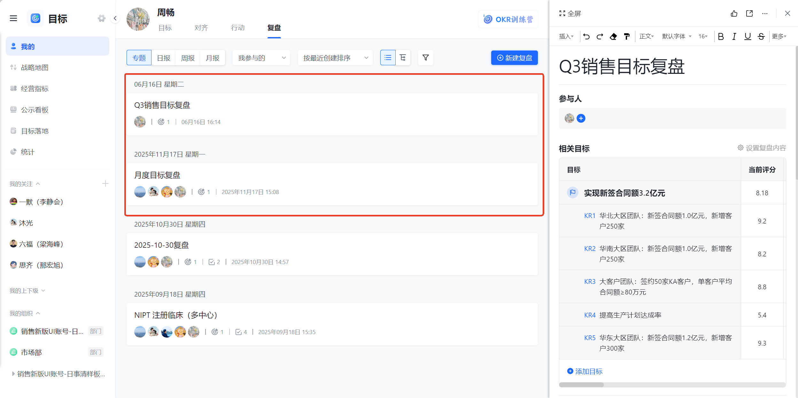Select the 周报 segment
This screenshot has height=398, width=798.
click(x=188, y=58)
